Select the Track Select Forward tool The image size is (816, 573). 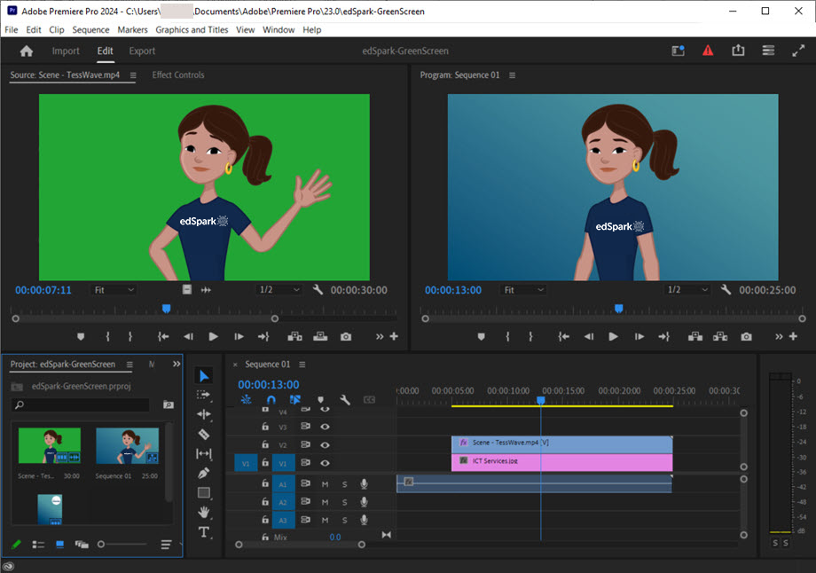203,395
